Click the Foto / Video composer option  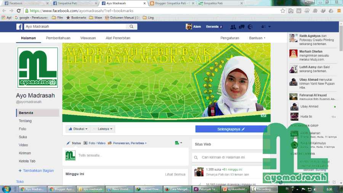point(95,143)
